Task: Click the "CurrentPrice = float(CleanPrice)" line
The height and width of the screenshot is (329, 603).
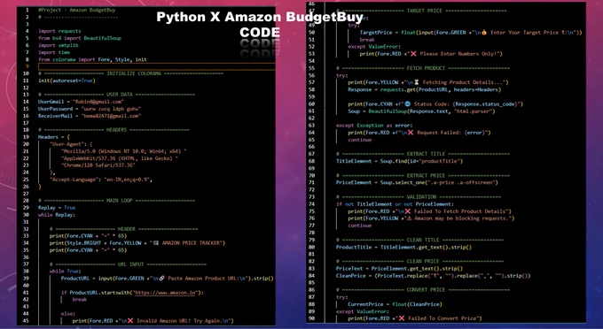Action: (x=395, y=304)
